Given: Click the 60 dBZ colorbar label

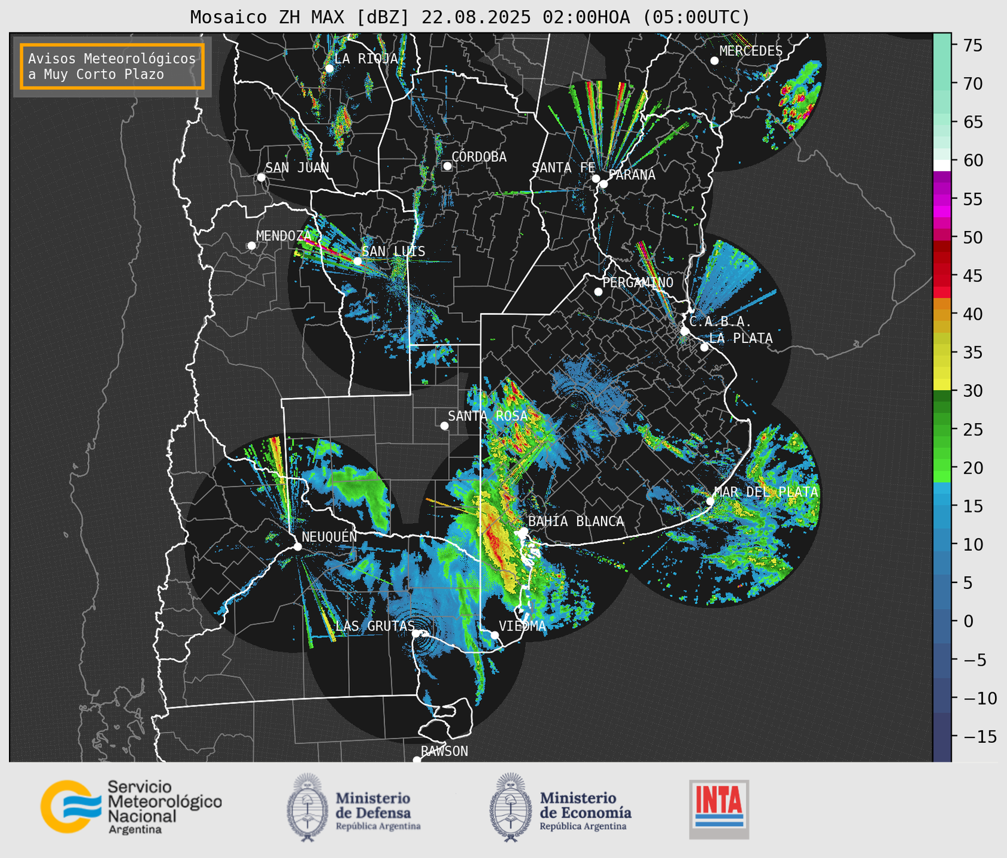Looking at the screenshot, I should pyautogui.click(x=972, y=161).
